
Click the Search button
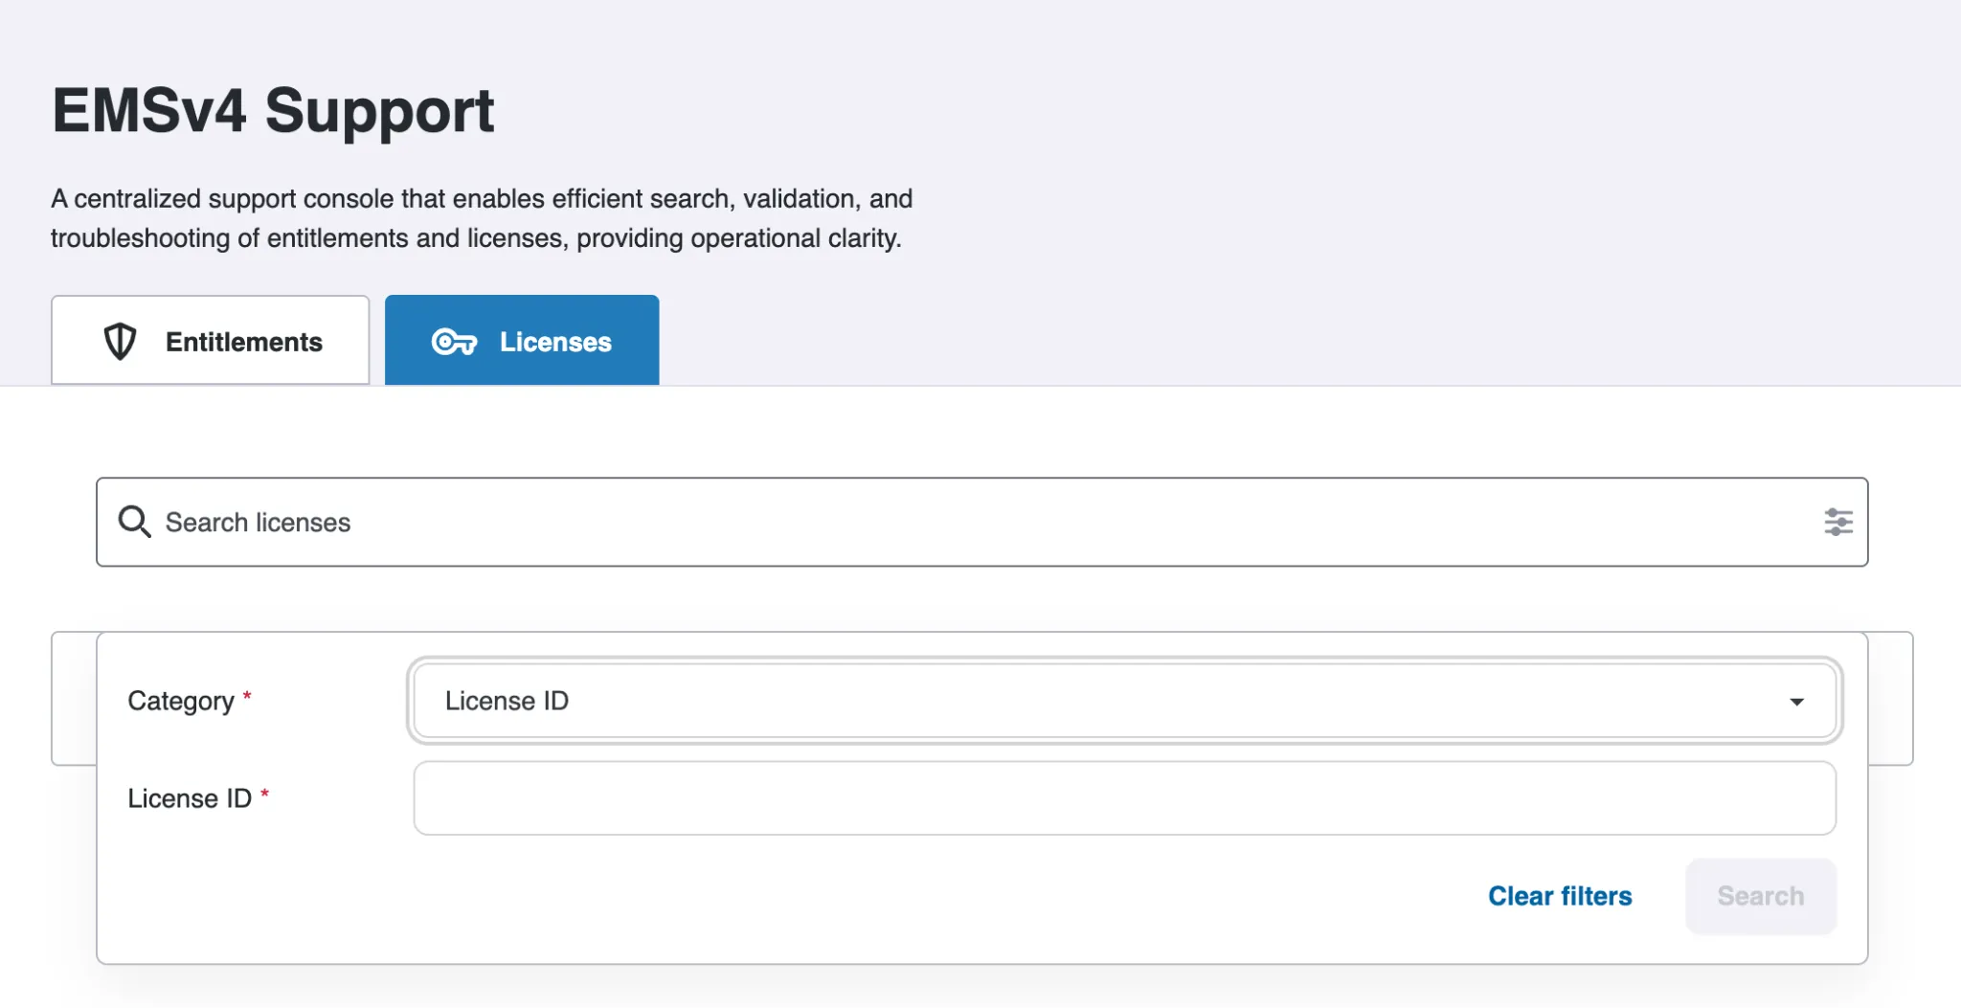[x=1760, y=896]
